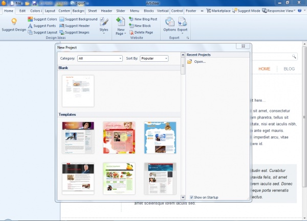Click Suggest Background icon
Screen dimensions: 307x221
pos(62,19)
